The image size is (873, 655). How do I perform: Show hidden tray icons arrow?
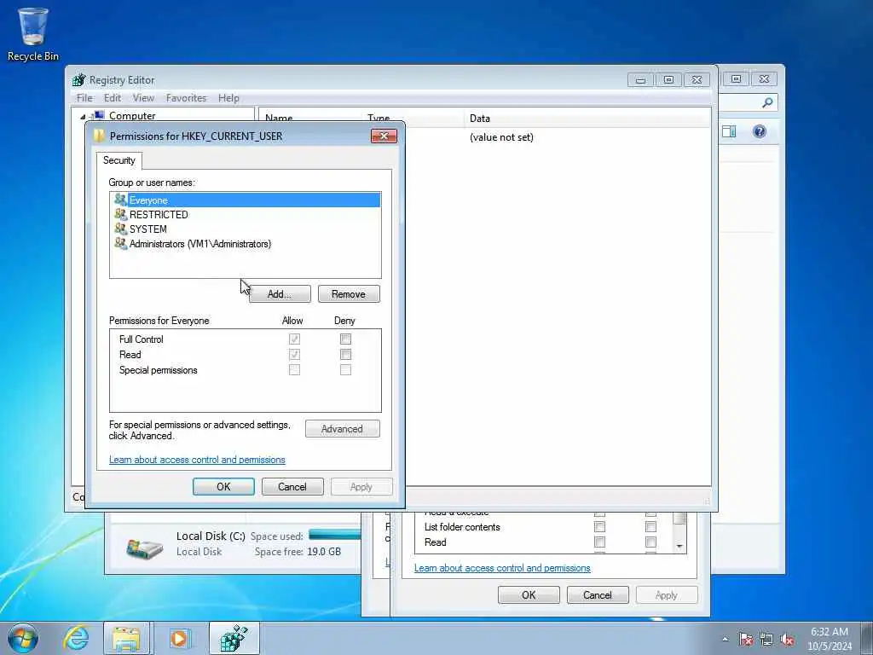pos(725,640)
